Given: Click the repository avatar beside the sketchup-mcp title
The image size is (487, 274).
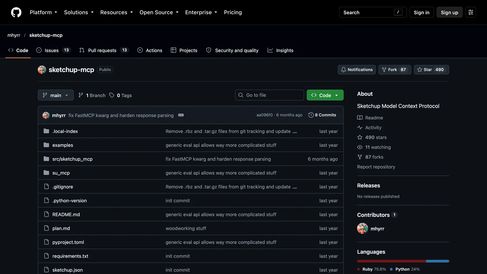Looking at the screenshot, I should [42, 70].
